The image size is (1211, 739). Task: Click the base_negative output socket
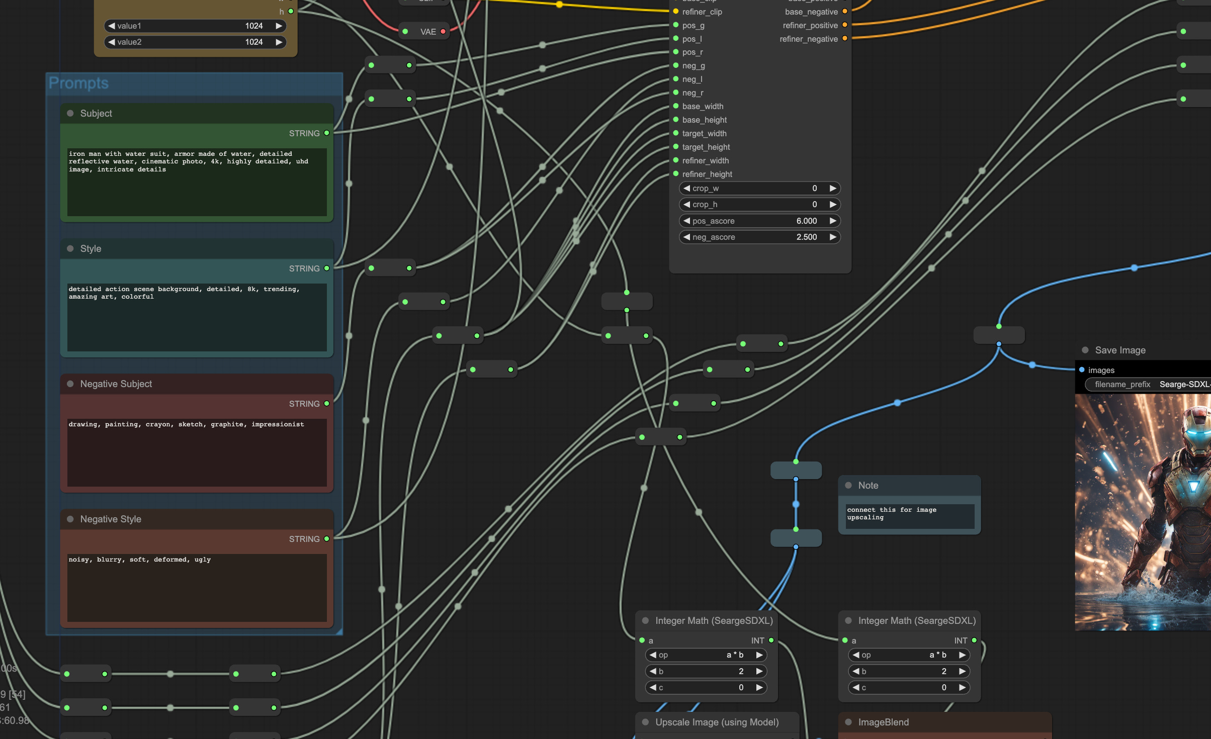[x=845, y=11]
